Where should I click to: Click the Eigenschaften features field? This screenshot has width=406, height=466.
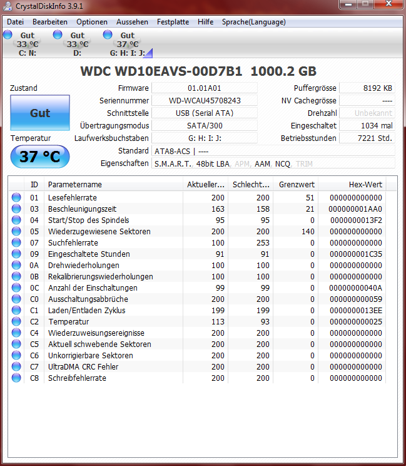point(273,163)
